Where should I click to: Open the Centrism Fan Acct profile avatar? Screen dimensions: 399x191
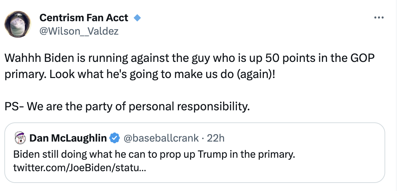[x=17, y=24]
